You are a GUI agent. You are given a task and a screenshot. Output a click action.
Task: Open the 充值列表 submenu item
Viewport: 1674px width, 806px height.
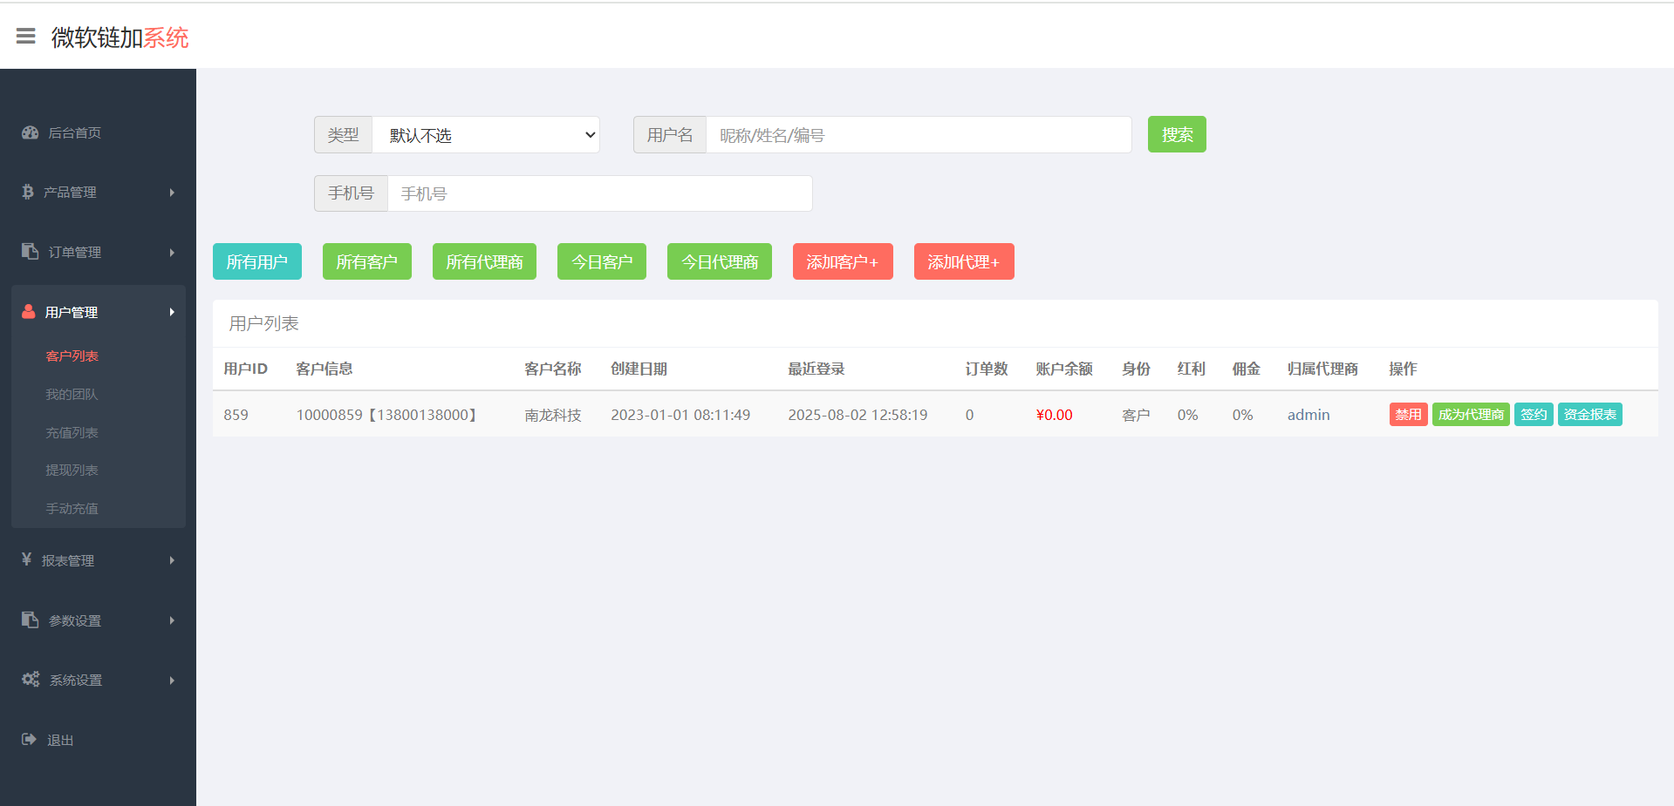click(72, 433)
